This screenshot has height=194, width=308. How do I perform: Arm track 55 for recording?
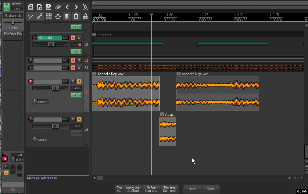click(30, 81)
